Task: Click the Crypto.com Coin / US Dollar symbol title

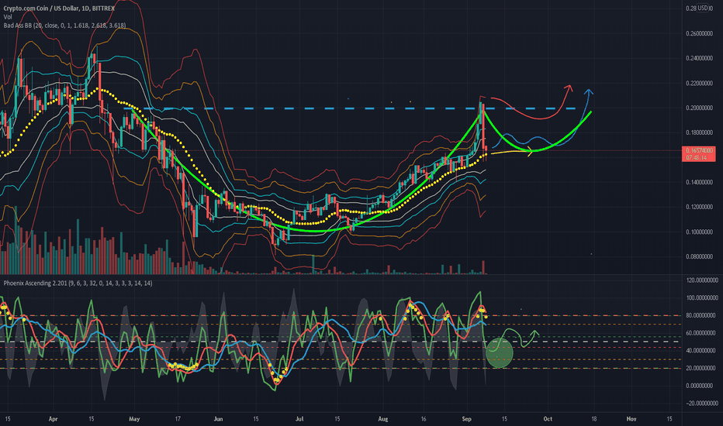Action: (60, 9)
